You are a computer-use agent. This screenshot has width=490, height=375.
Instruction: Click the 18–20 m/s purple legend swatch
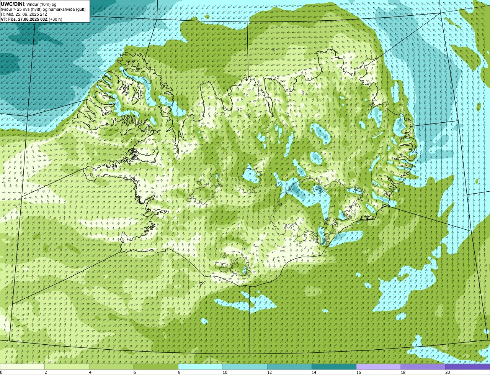pos(423,367)
